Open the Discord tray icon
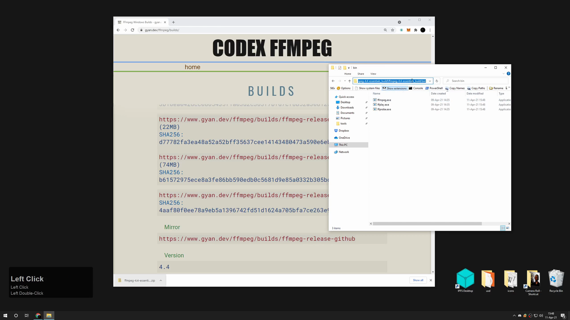Image resolution: width=570 pixels, height=320 pixels. 520,315
